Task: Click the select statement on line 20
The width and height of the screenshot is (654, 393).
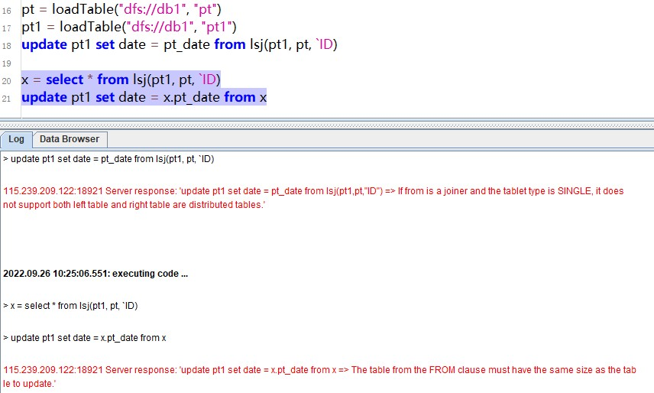Action: pyautogui.click(x=121, y=80)
